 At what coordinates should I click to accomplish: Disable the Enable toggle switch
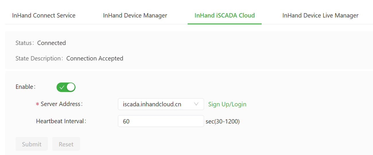66,87
